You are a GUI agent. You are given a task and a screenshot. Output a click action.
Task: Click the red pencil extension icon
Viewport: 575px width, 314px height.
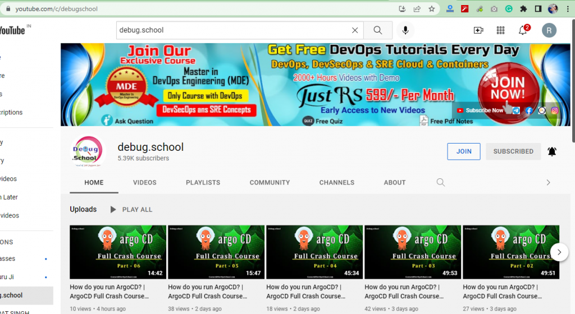464,9
